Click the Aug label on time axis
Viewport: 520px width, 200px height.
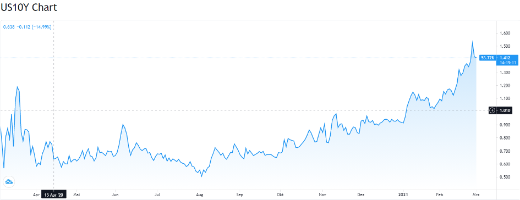click(199, 195)
